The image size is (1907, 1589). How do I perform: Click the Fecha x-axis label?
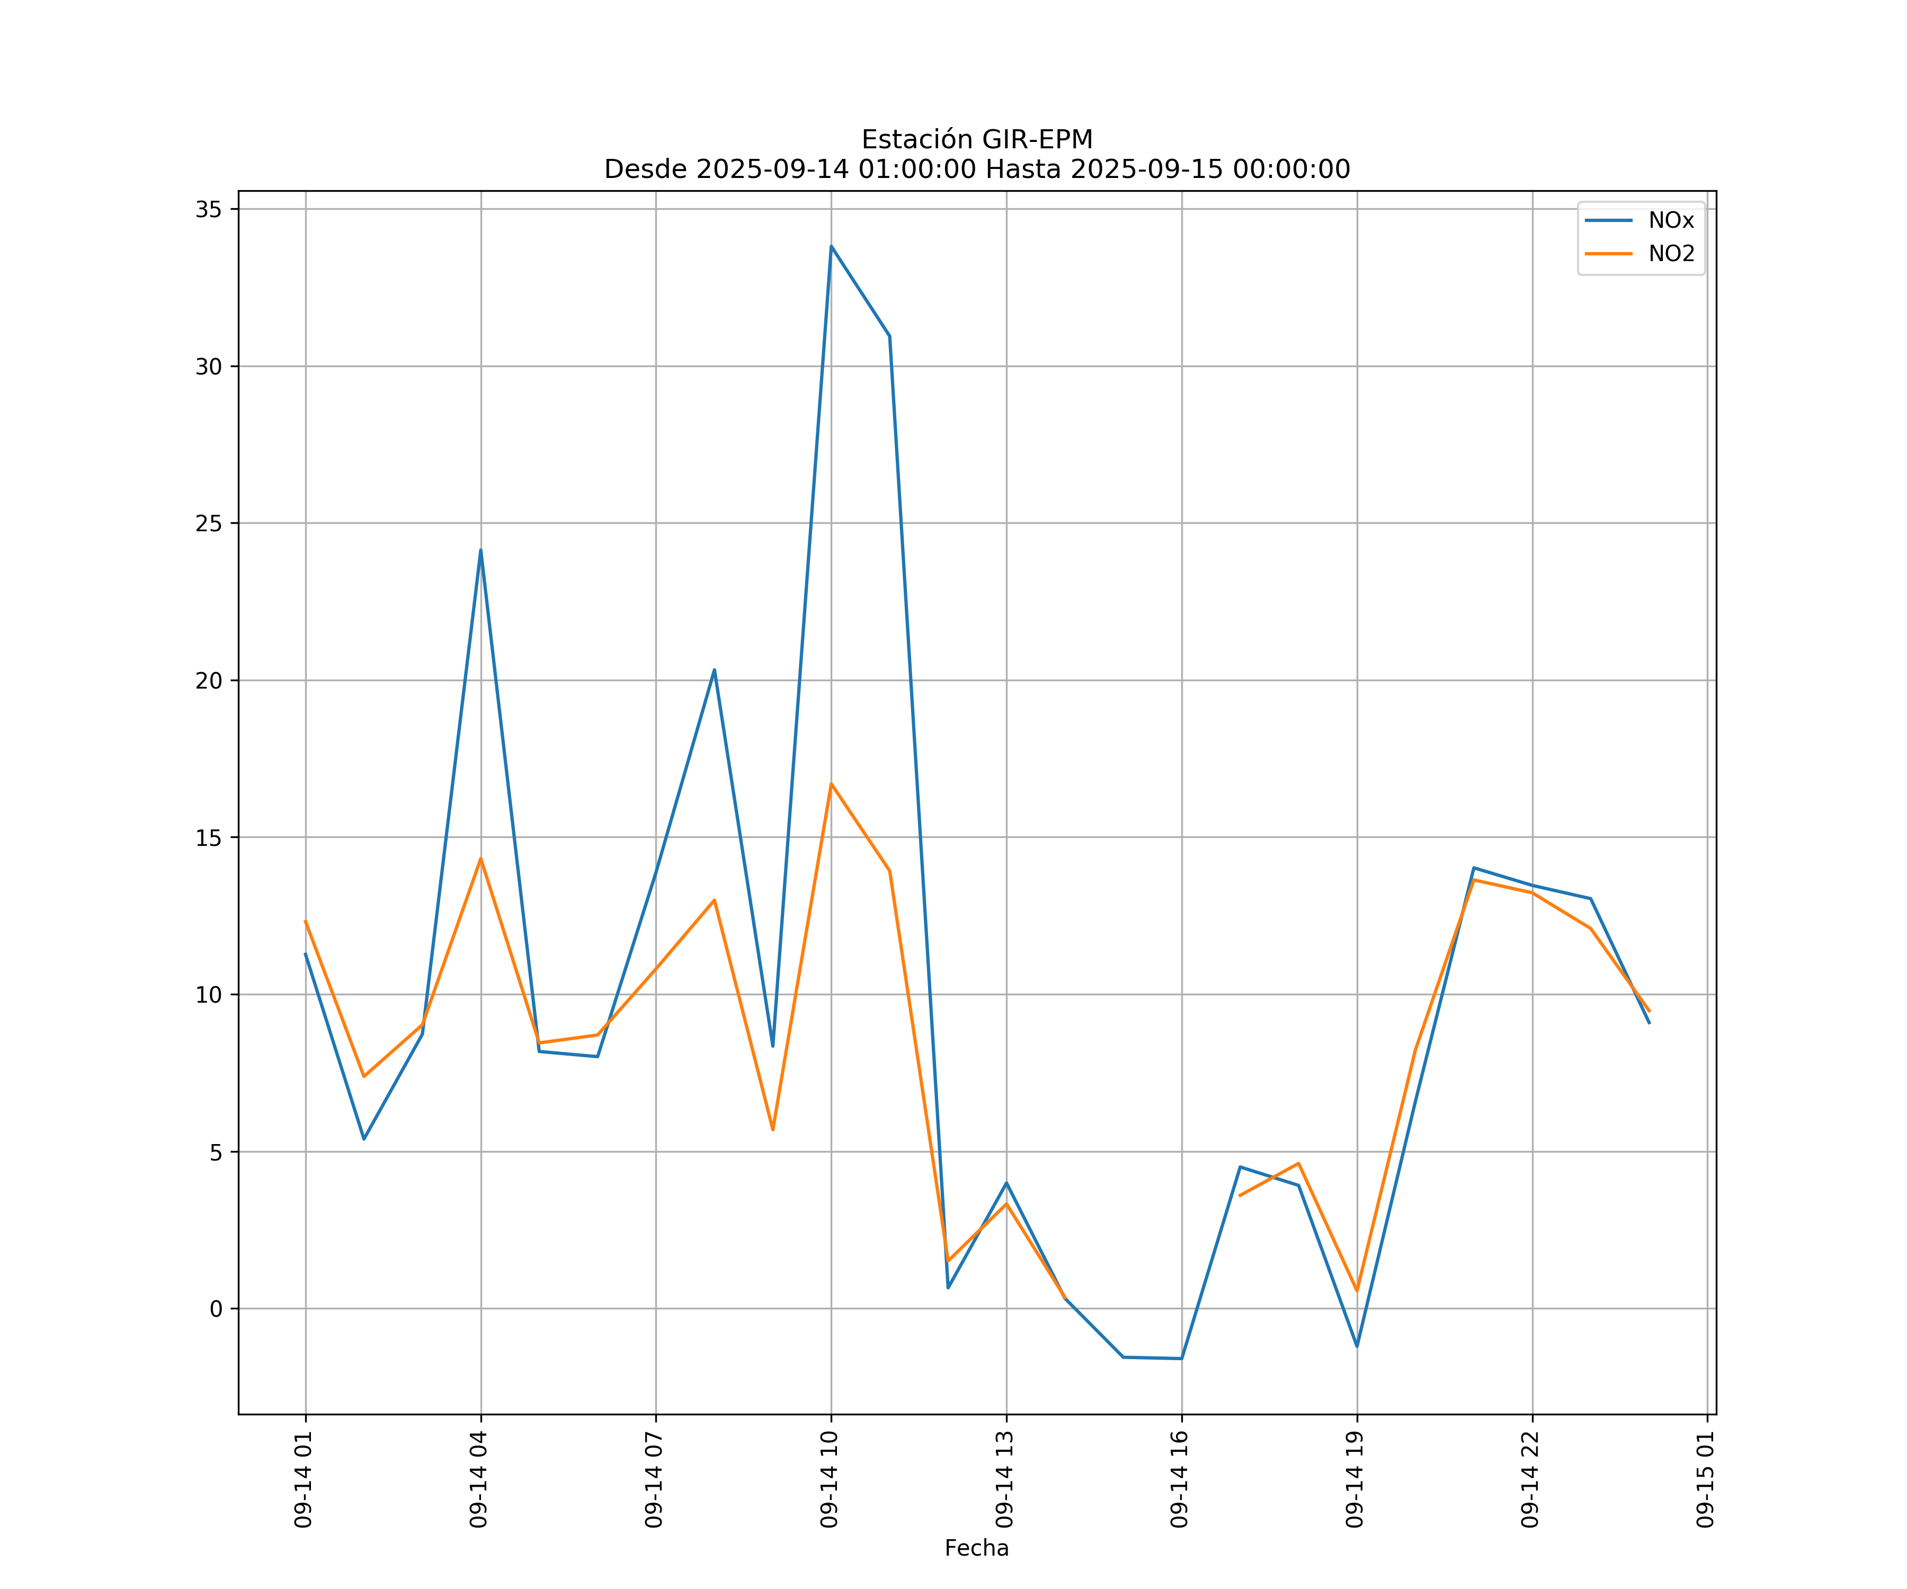tap(976, 1548)
